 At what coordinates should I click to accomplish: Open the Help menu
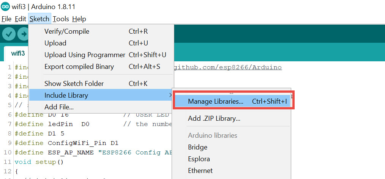click(x=79, y=19)
